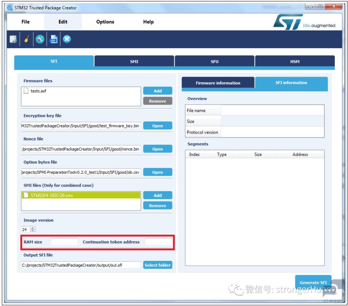Screen dimensions: 348x306
Task: Click the STM32 Trusted Package Creator app icon
Action: pyautogui.click(x=10, y=8)
